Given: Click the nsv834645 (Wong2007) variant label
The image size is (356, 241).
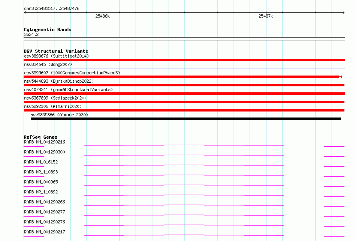Looking at the screenshot, I should [48, 64].
